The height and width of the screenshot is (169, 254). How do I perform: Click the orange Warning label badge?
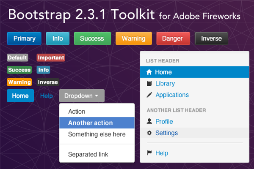pyautogui.click(x=19, y=82)
